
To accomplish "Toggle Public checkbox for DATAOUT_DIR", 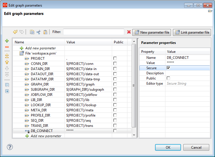I will coord(115,74).
